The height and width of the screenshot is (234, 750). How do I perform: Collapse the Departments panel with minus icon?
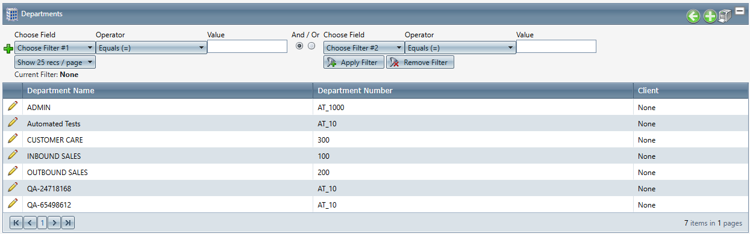click(x=739, y=10)
